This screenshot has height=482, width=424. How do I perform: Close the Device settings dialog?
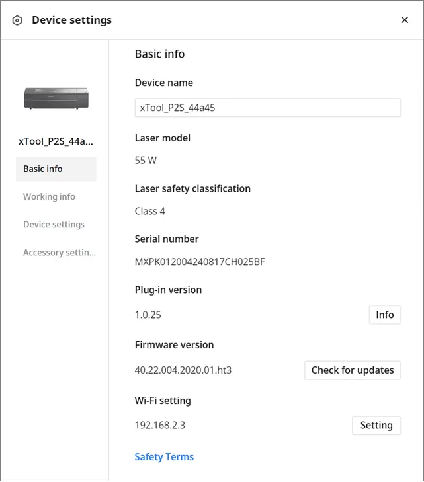click(x=405, y=20)
